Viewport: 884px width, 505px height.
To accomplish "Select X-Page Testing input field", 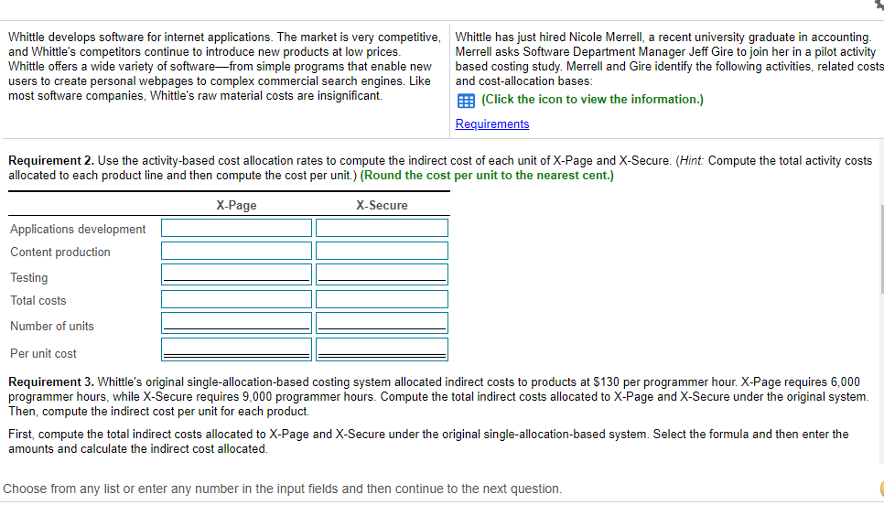I will click(x=236, y=274).
